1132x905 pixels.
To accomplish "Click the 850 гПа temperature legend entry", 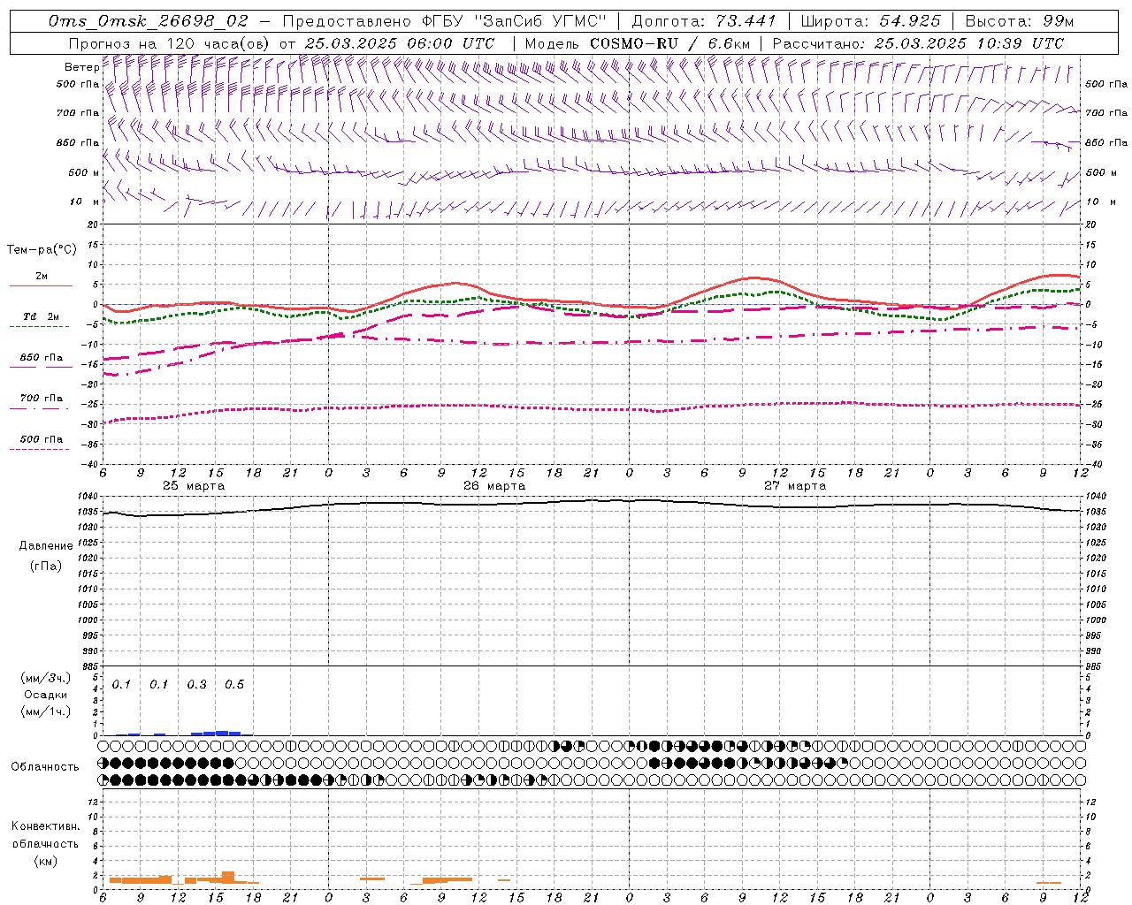I will click(x=41, y=358).
